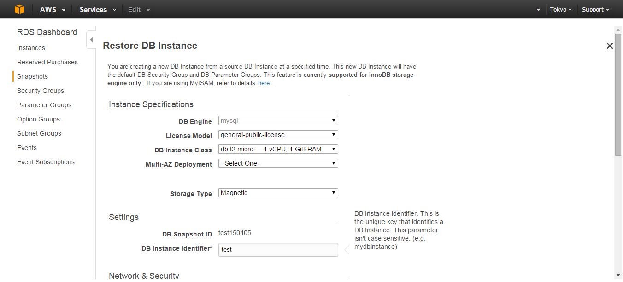Open Event Subscriptions in the sidebar
The height and width of the screenshot is (282, 623).
click(46, 162)
